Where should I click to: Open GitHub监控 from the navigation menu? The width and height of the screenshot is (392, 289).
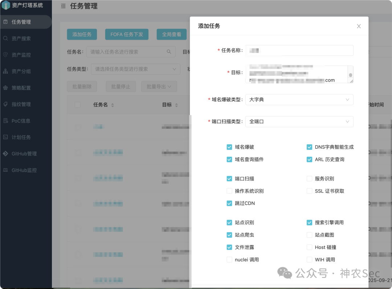click(x=25, y=170)
